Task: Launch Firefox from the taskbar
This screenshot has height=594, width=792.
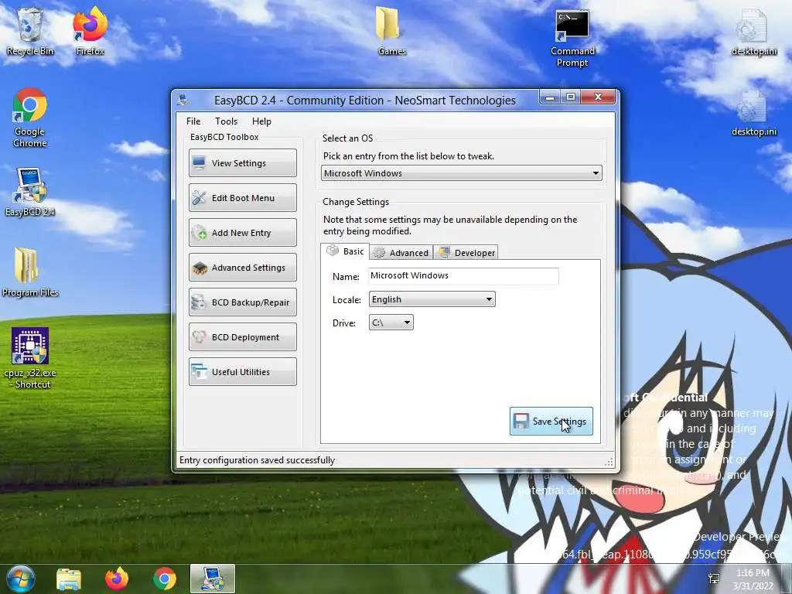Action: [116, 579]
